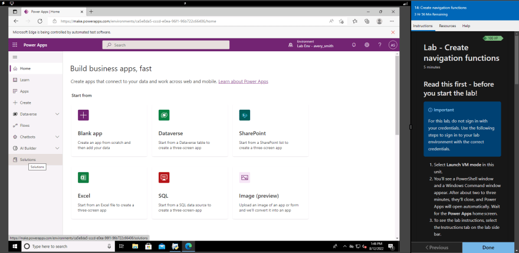This screenshot has height=253, width=519.
Task: Open the settings gear in Power Apps header
Action: click(367, 45)
